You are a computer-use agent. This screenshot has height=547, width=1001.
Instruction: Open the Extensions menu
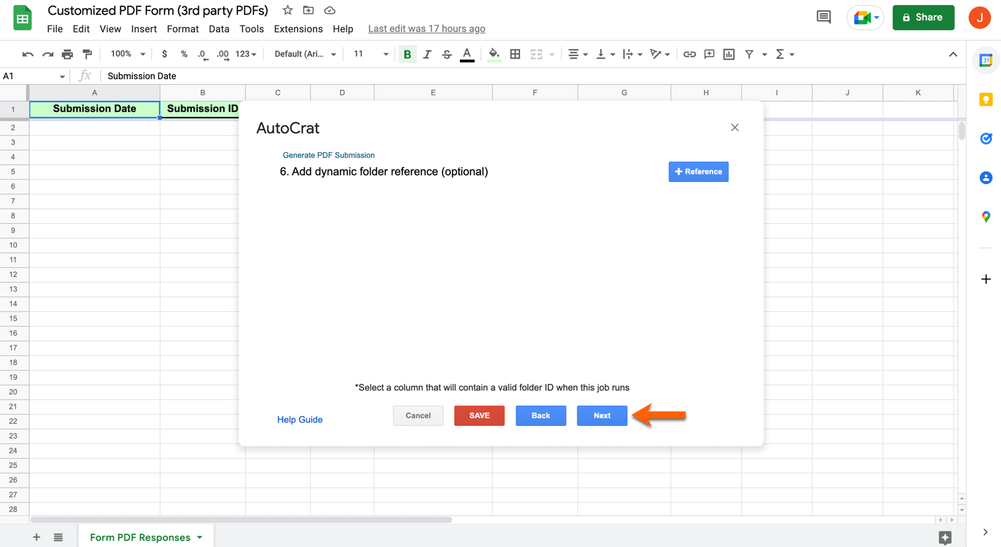(x=298, y=29)
